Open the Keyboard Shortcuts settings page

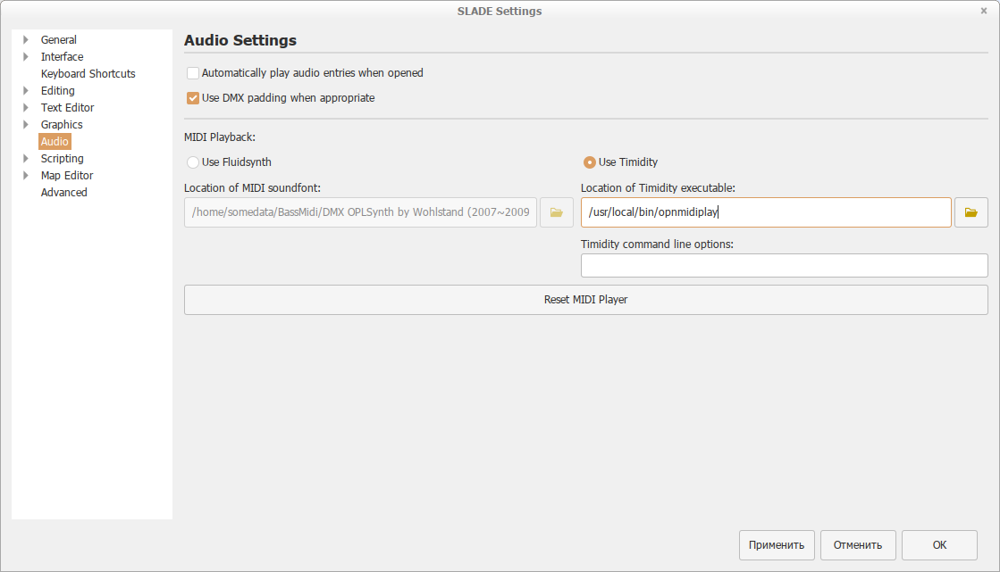point(88,74)
